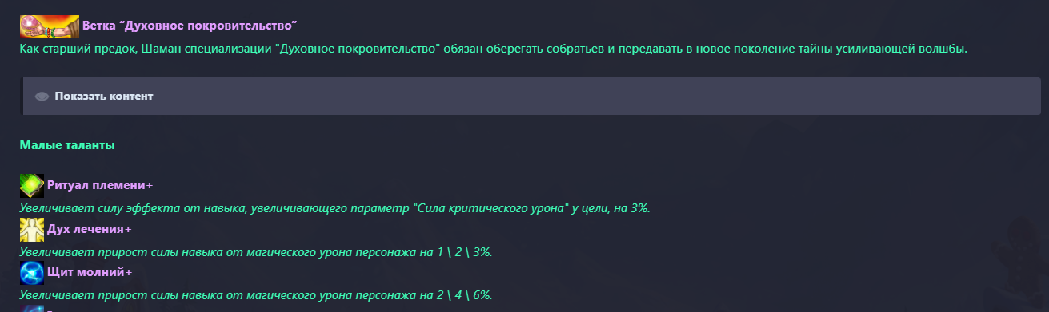Expand the Показать контент spoiler
Image resolution: width=1049 pixels, height=312 pixels.
pyautogui.click(x=104, y=97)
